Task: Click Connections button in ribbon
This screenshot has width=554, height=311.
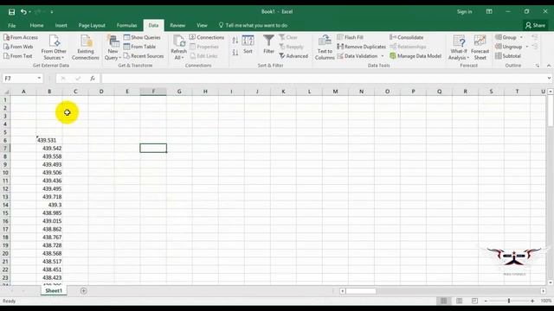Action: click(x=207, y=37)
